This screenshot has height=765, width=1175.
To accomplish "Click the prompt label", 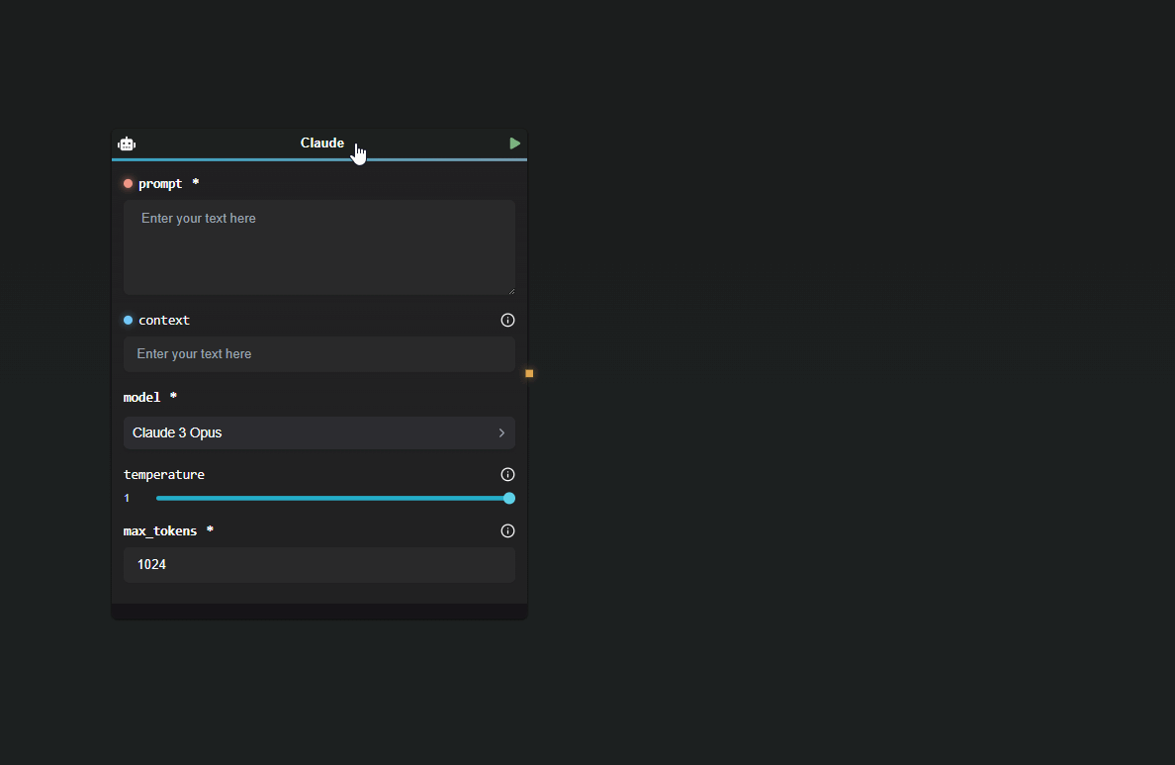I will [160, 184].
